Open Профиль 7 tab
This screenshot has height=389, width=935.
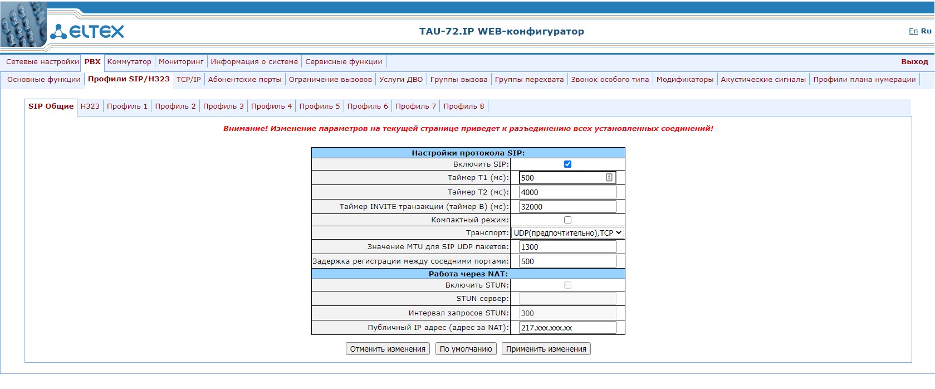click(x=416, y=106)
